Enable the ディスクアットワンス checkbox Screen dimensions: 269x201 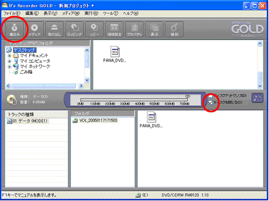[x=210, y=96]
